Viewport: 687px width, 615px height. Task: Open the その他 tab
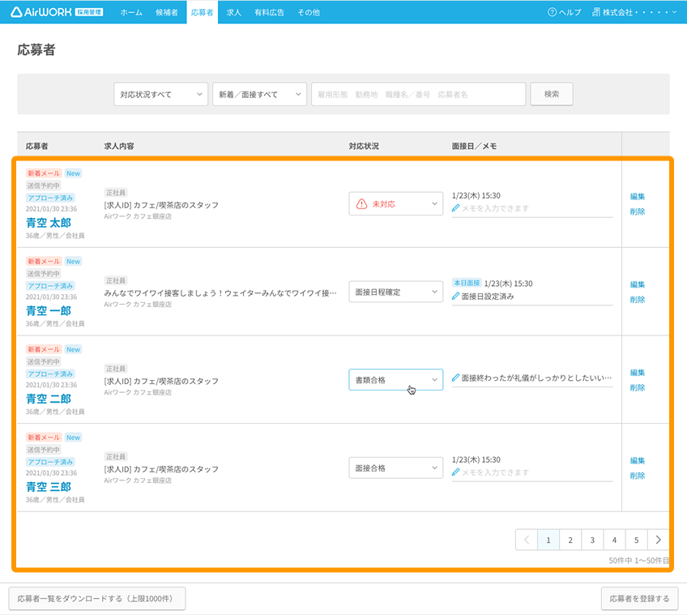click(309, 12)
